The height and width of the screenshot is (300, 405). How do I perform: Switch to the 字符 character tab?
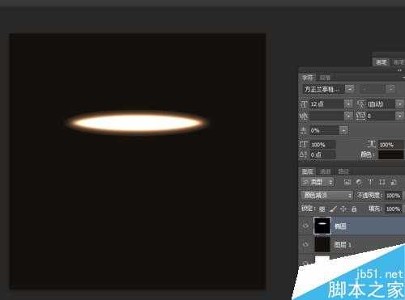pyautogui.click(x=308, y=78)
